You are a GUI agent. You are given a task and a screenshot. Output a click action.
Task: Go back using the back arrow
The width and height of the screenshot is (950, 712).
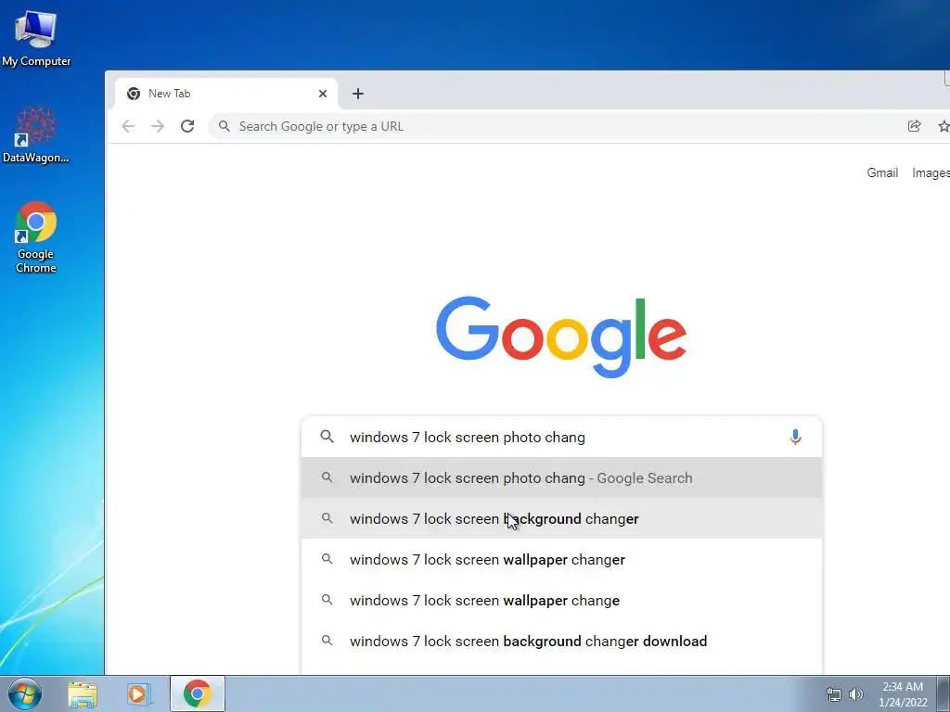tap(128, 126)
